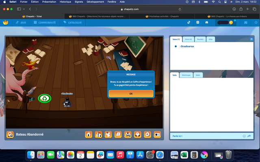Open the TikTok icon in site header

click(x=188, y=22)
